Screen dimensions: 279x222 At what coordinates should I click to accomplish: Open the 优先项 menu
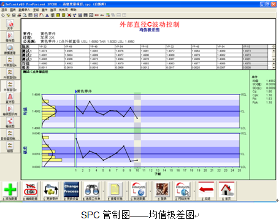tap(63, 10)
